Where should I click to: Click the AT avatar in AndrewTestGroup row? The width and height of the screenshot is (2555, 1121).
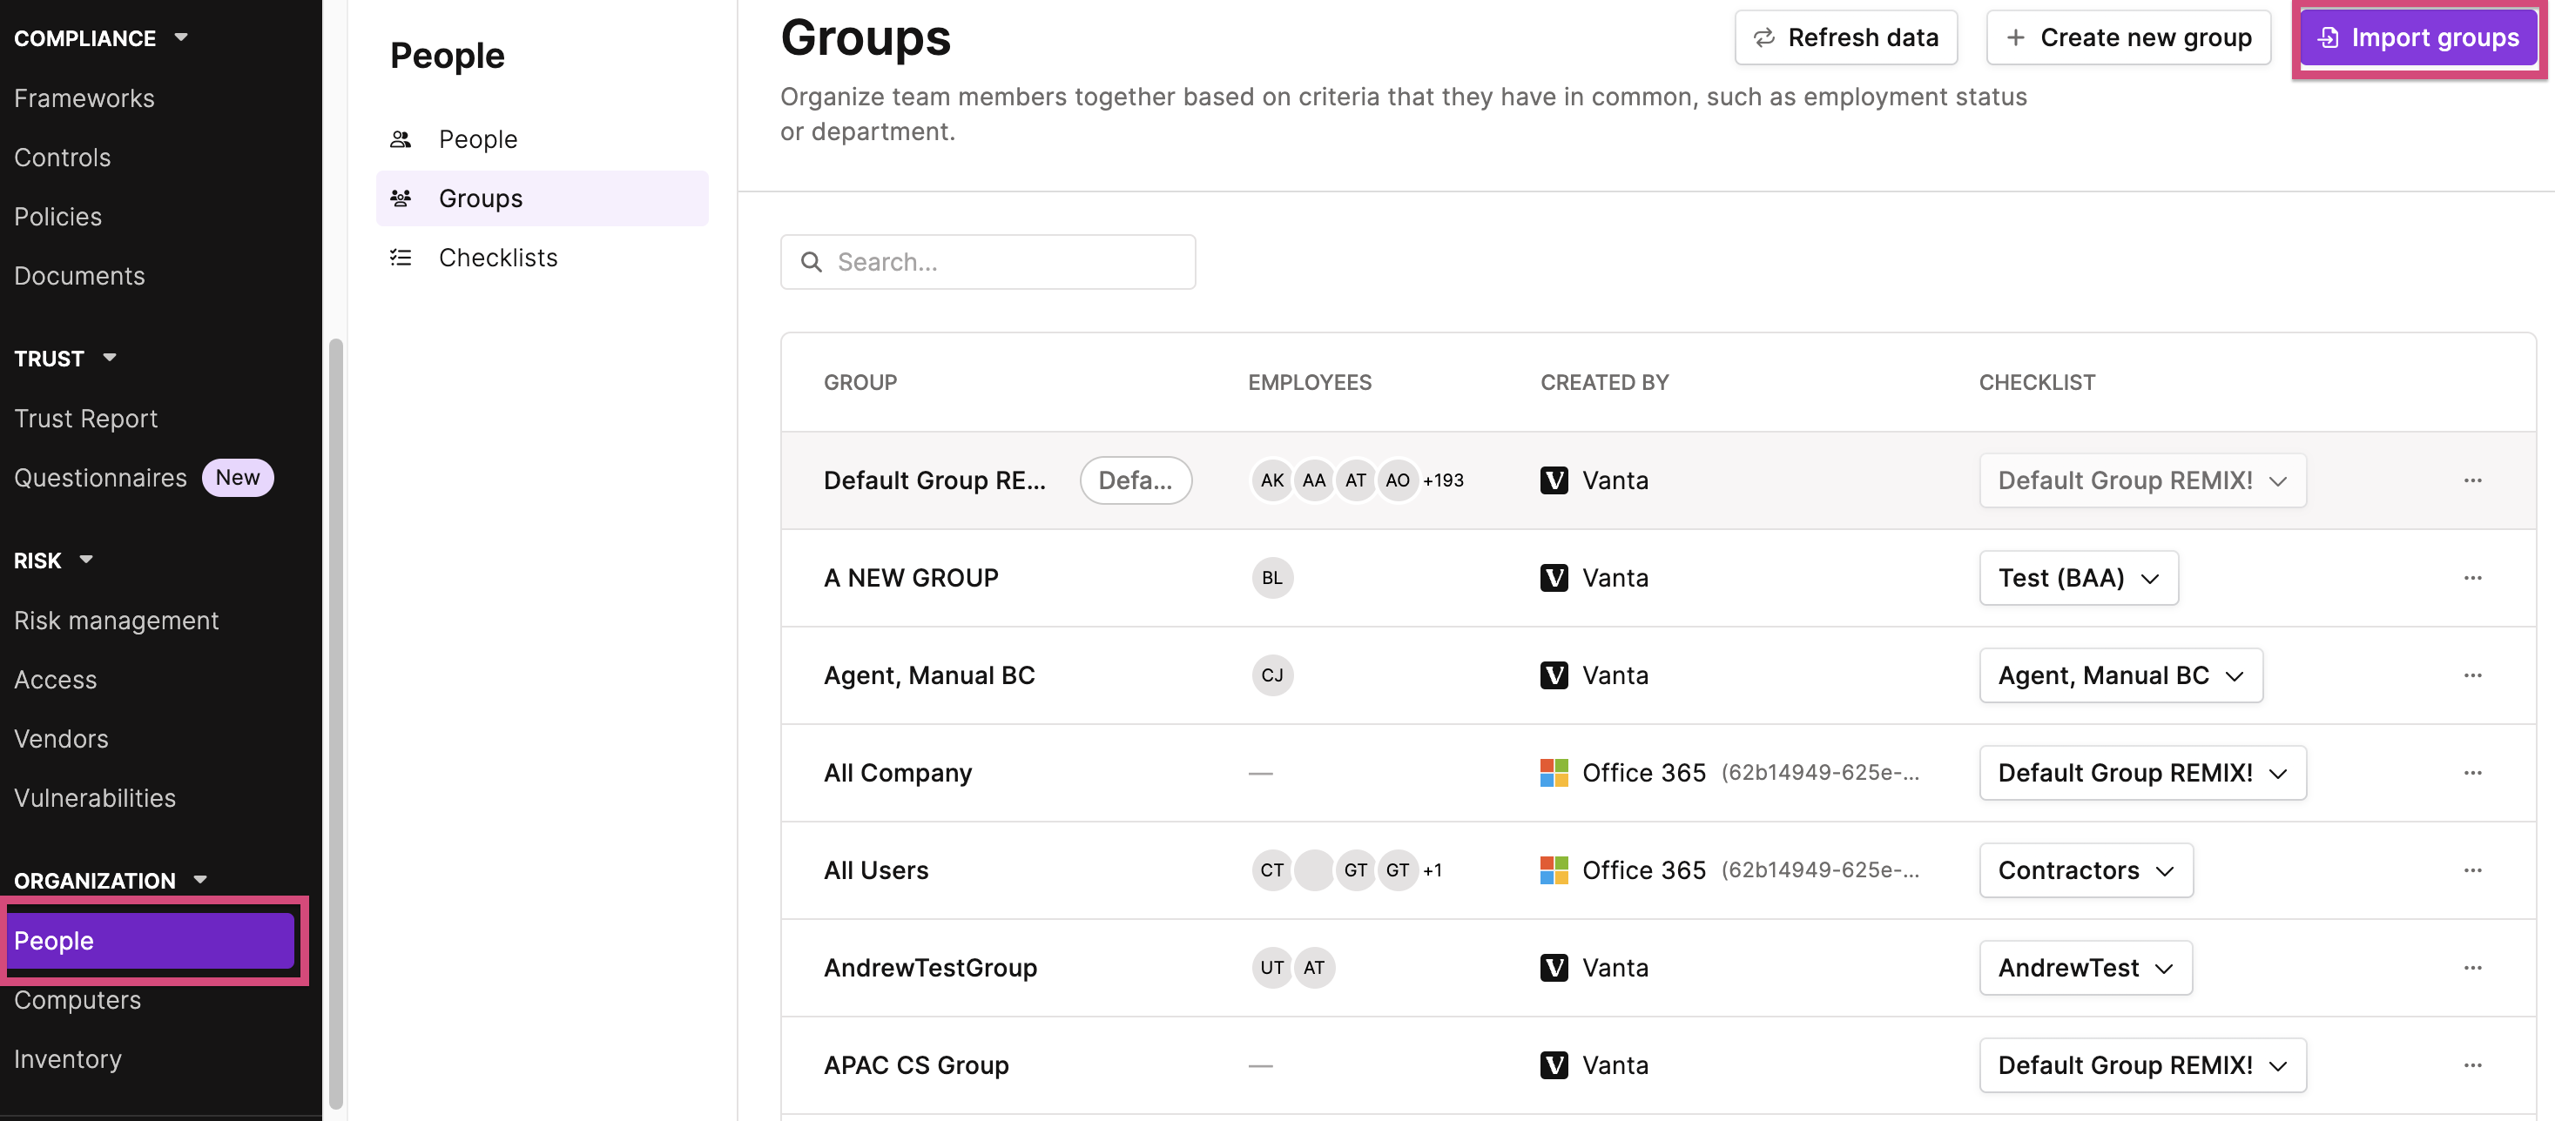[x=1313, y=967]
